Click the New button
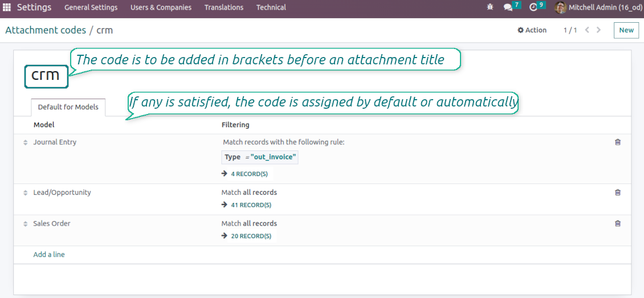The width and height of the screenshot is (644, 298). (x=626, y=30)
